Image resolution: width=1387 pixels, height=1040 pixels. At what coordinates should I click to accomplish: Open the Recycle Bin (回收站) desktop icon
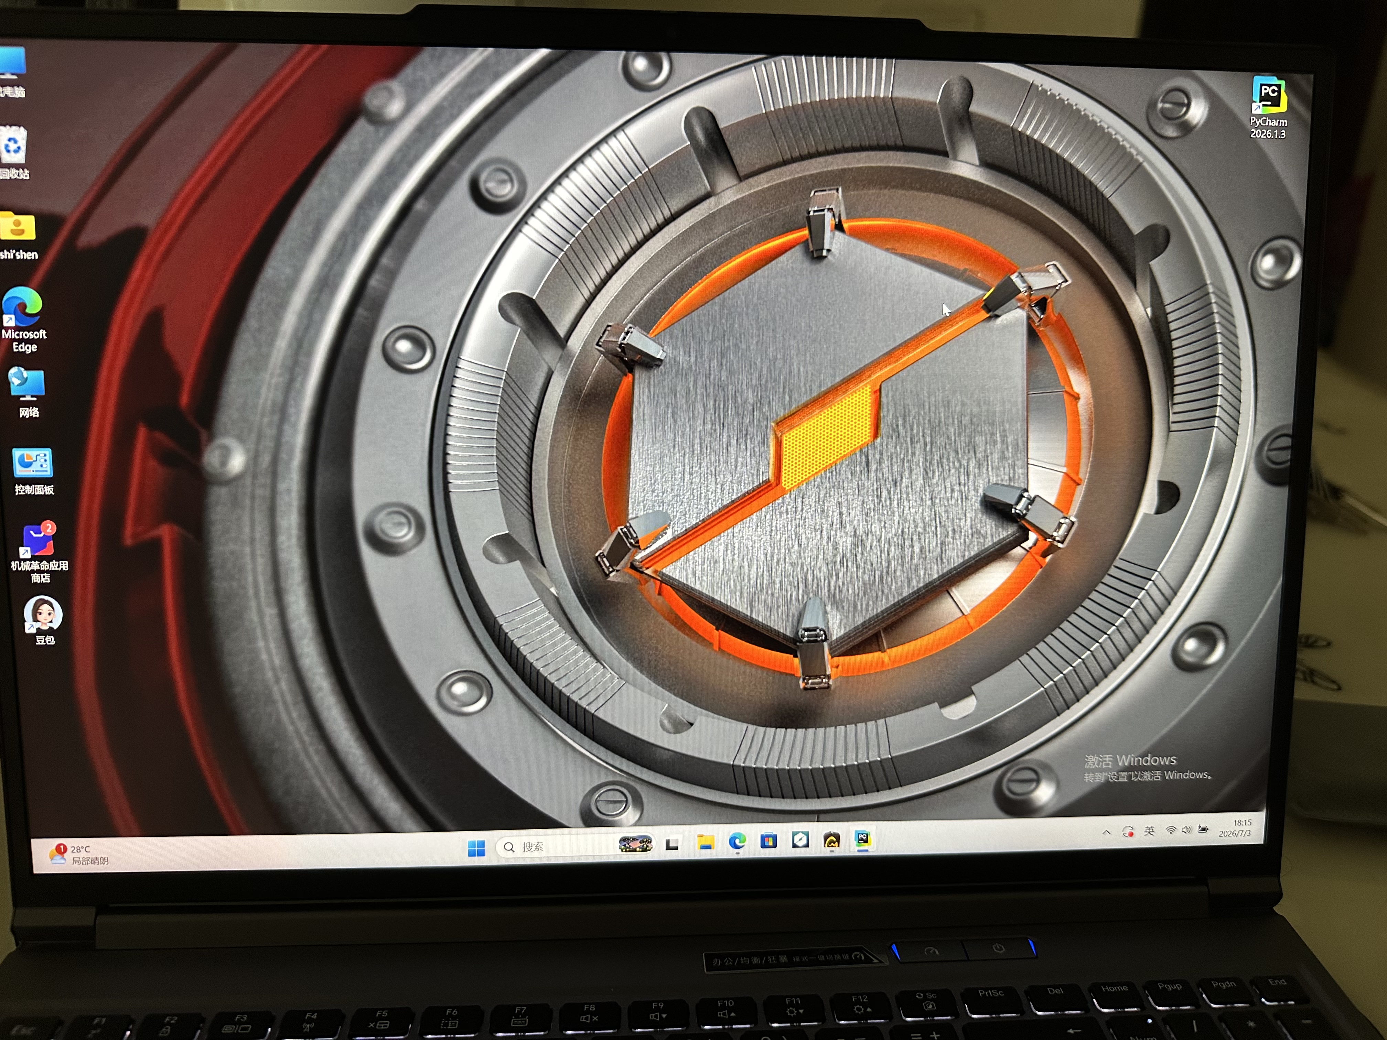click(x=14, y=152)
